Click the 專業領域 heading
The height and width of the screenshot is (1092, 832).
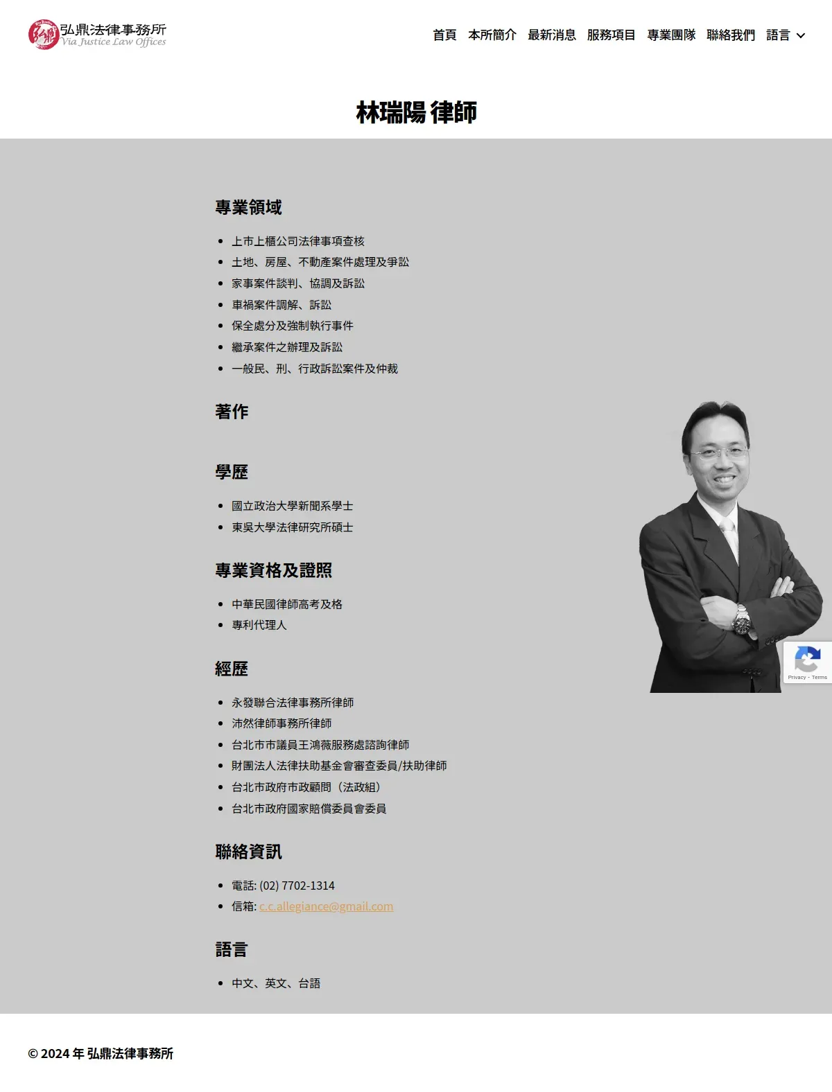(248, 207)
